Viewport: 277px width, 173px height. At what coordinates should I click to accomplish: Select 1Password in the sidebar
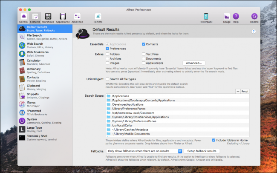45,112
